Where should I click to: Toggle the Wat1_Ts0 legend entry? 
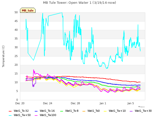[x=91, y=111]
